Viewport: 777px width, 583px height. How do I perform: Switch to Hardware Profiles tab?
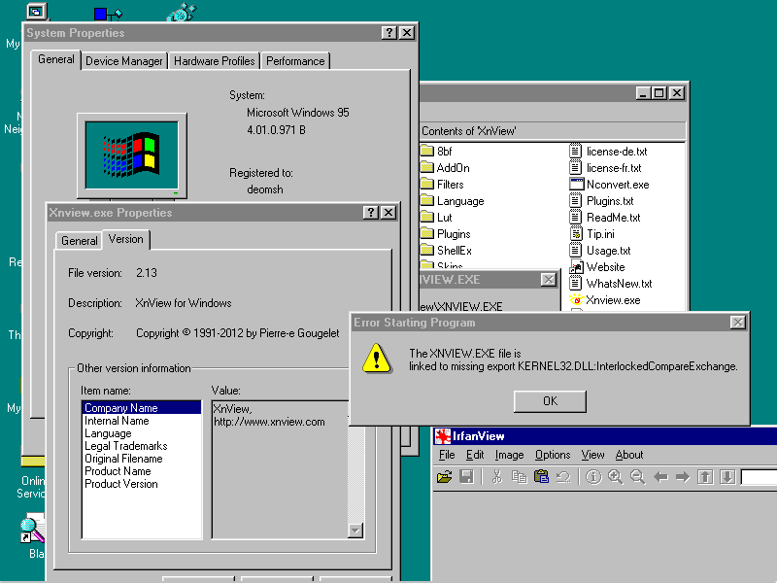[214, 61]
